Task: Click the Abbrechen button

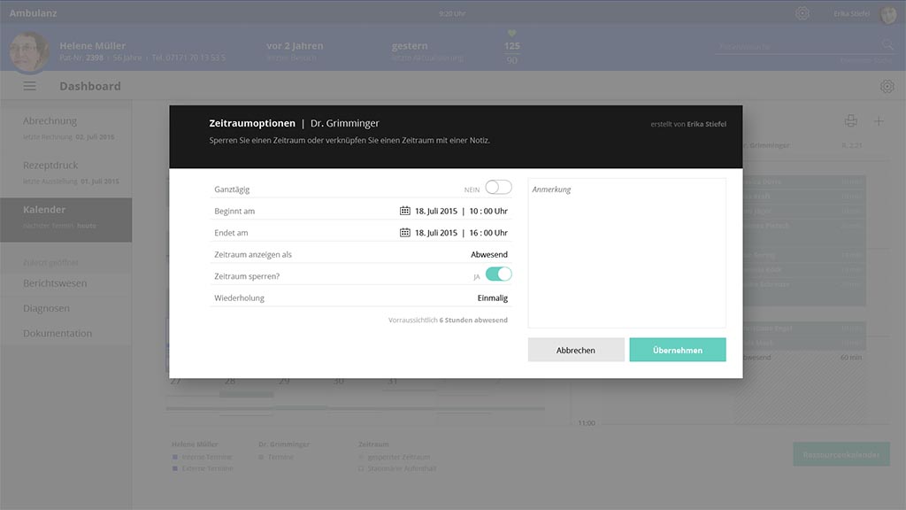Action: pyautogui.click(x=576, y=350)
